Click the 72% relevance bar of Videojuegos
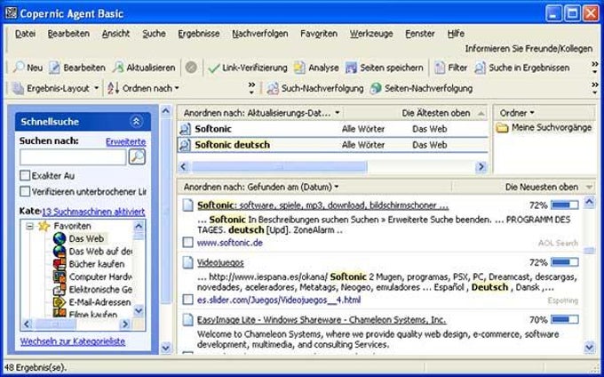604x377 pixels. pos(565,262)
